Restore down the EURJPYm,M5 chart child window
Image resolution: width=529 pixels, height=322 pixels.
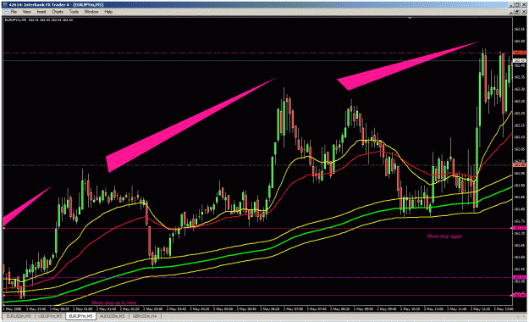[518, 12]
